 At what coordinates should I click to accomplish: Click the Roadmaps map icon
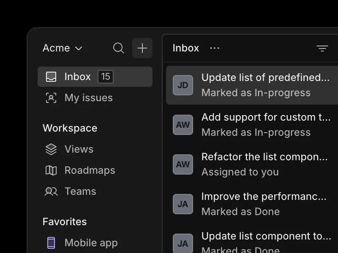coord(51,170)
